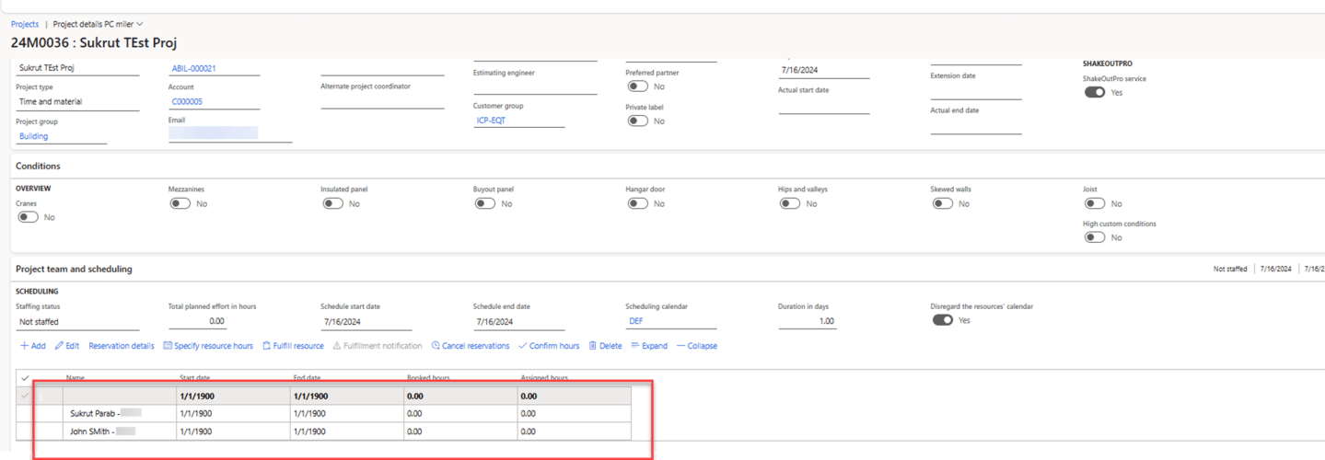This screenshot has height=460, width=1325.
Task: Toggle the Cranes switch
Action: pyautogui.click(x=29, y=217)
